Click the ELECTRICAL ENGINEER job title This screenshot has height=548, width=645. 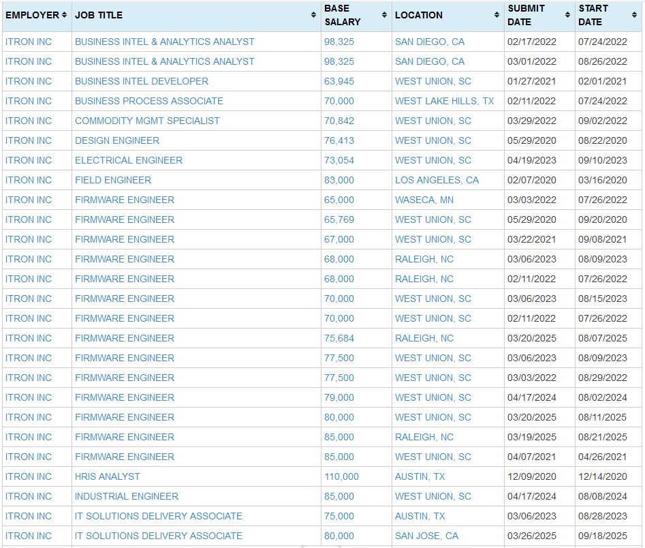pyautogui.click(x=128, y=160)
